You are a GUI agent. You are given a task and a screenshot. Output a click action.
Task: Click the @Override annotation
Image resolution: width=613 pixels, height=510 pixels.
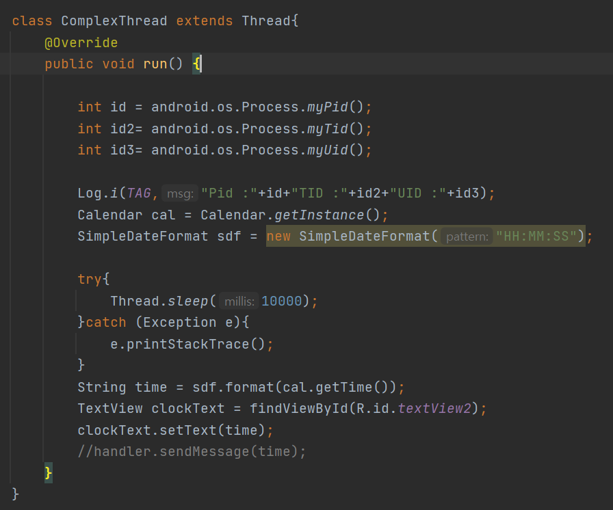pos(81,42)
